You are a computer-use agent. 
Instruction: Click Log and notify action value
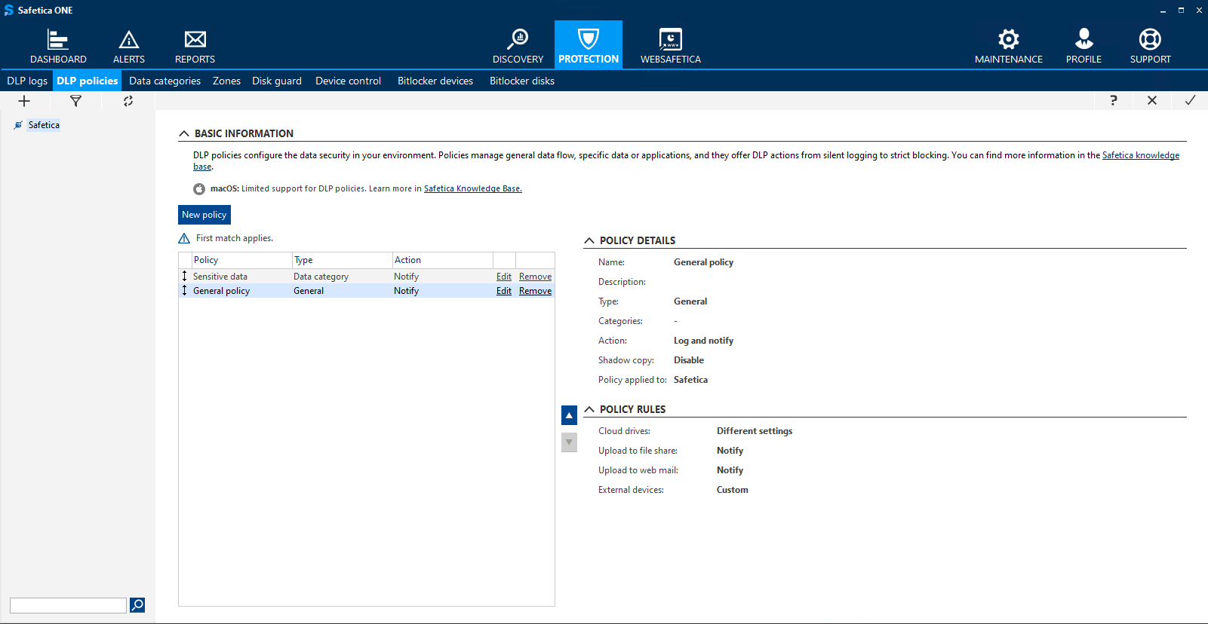pos(703,341)
